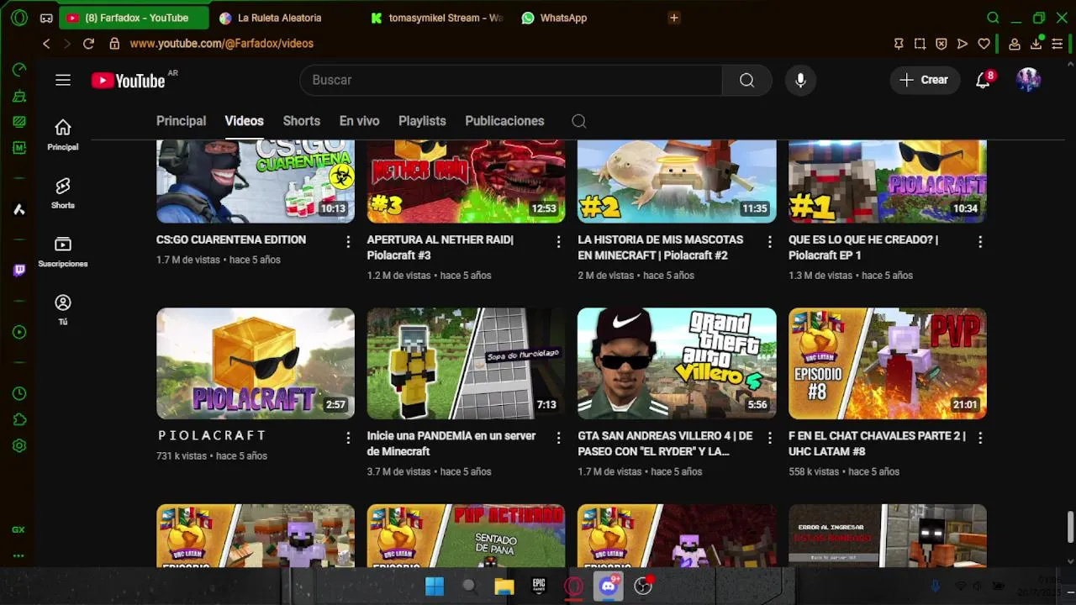Open Epic Games launcher from taskbar
Screen dimensions: 1076x605
(539, 587)
